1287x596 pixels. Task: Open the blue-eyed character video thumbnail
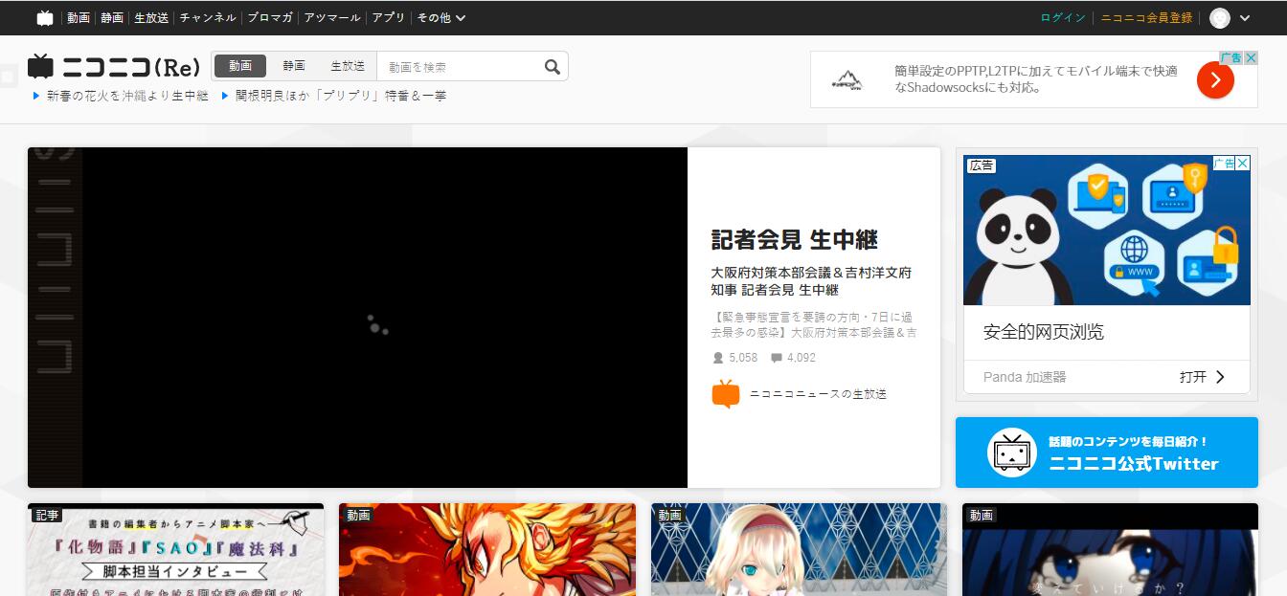pos(1110,550)
